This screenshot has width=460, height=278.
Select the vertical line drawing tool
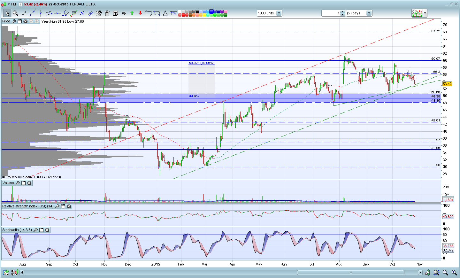tap(41, 13)
